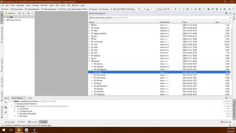This screenshot has height=133, width=236.
Task: Click the Date column header
Action: click(198, 22)
